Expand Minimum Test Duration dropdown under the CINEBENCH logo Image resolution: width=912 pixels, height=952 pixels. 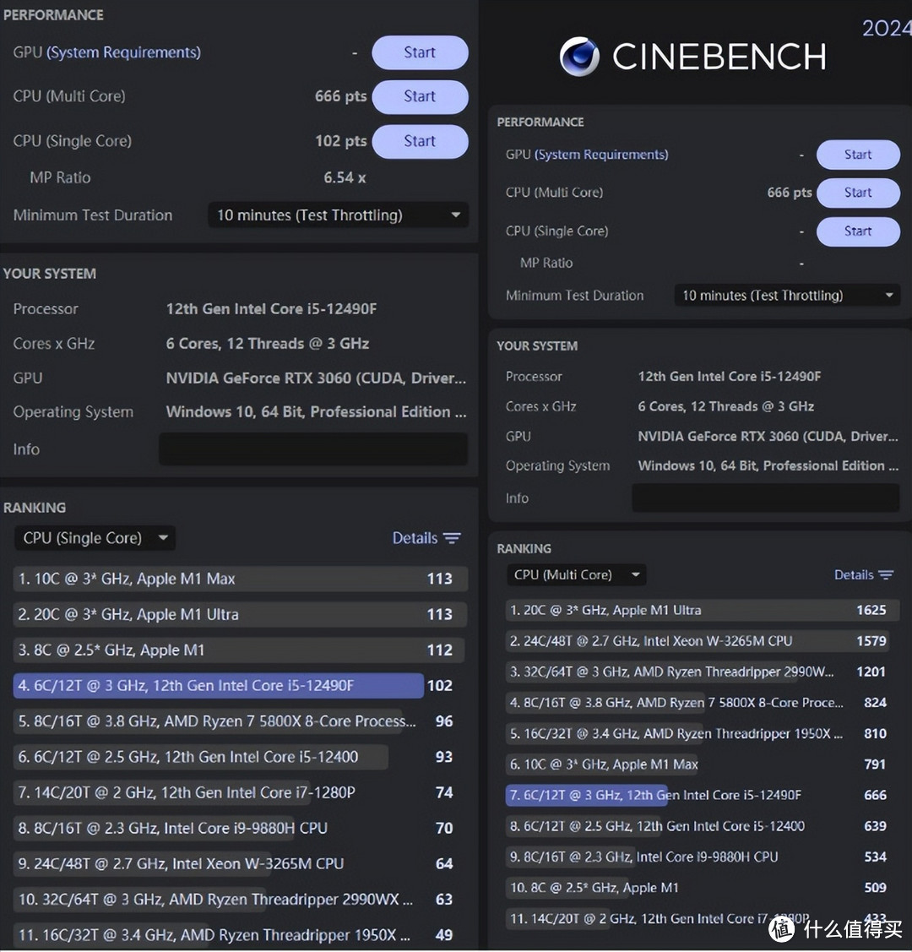pos(787,296)
